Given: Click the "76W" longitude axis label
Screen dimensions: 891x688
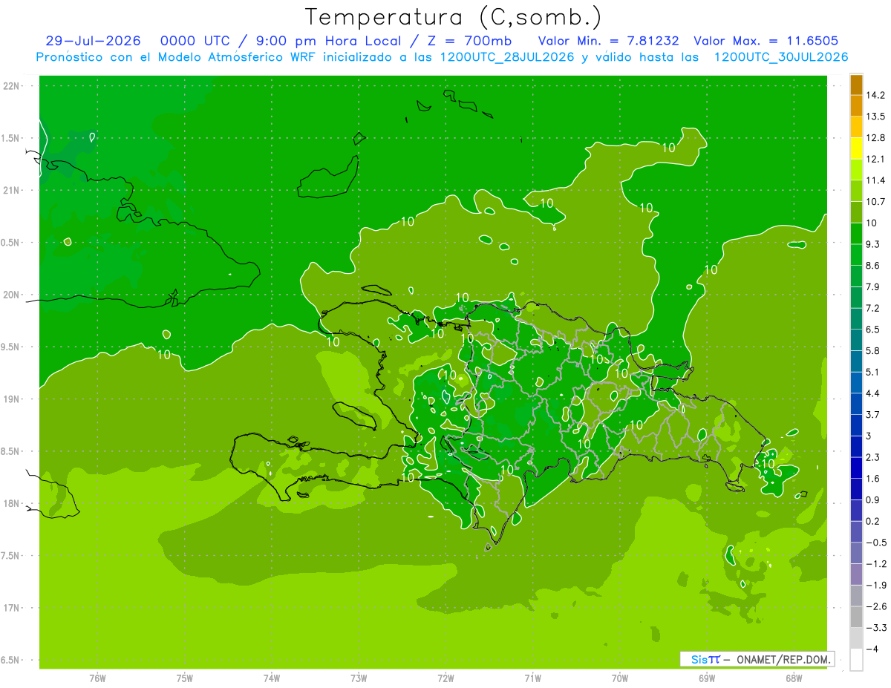Looking at the screenshot, I should click(97, 678).
